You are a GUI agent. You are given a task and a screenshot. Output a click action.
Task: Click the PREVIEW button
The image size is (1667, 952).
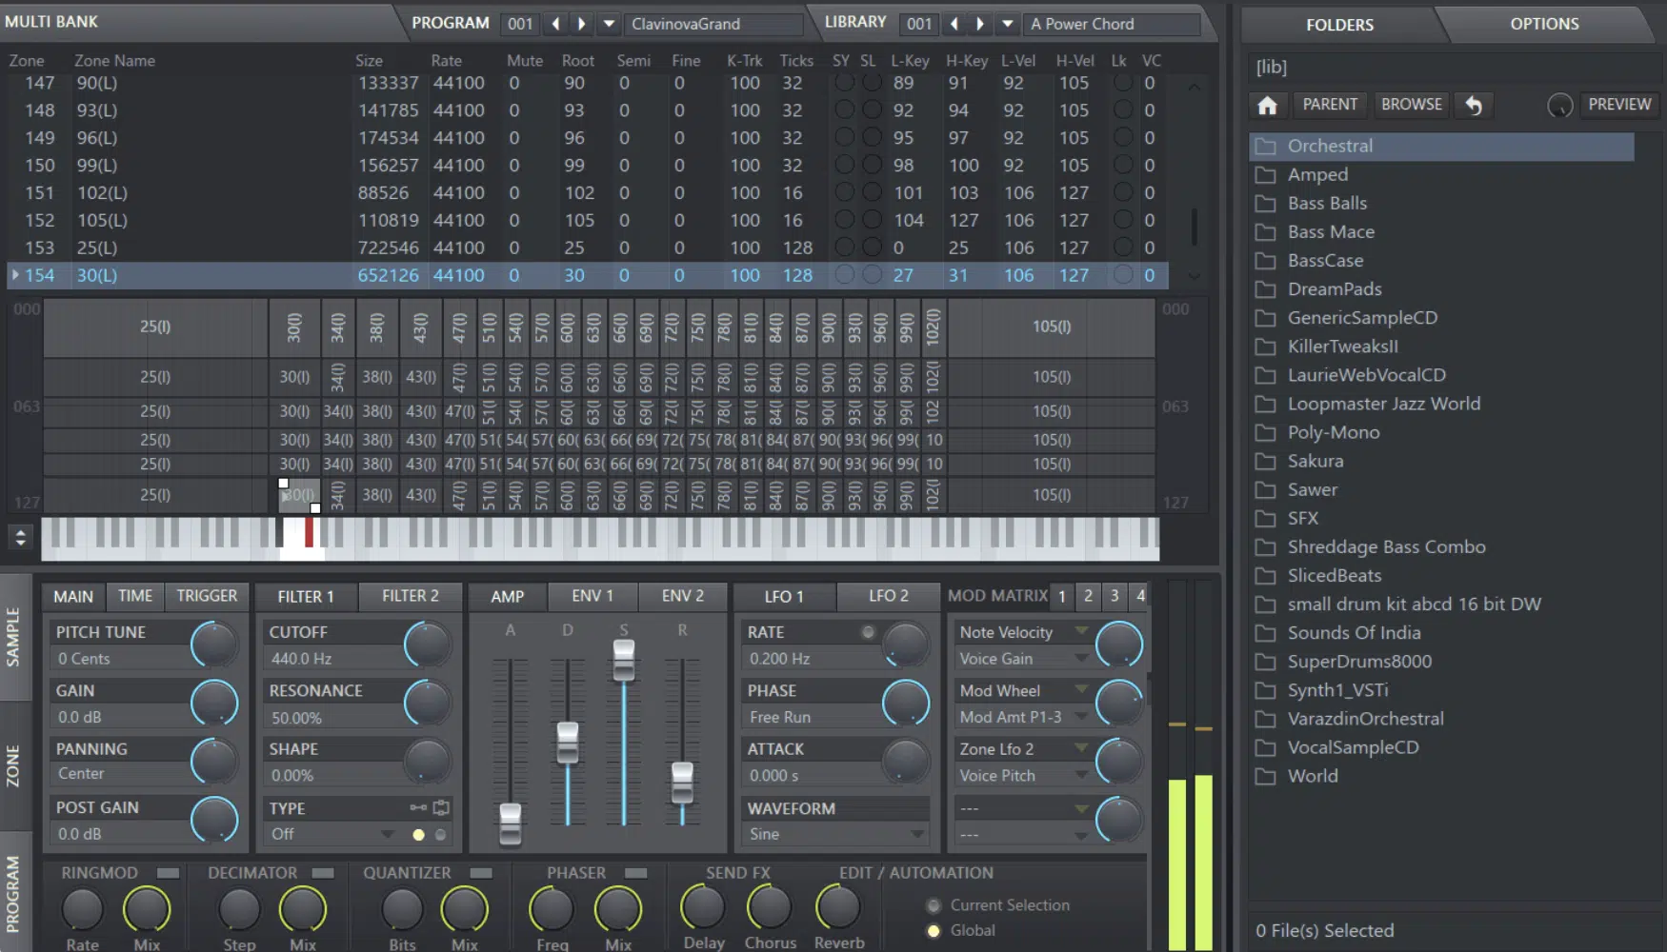click(1619, 104)
